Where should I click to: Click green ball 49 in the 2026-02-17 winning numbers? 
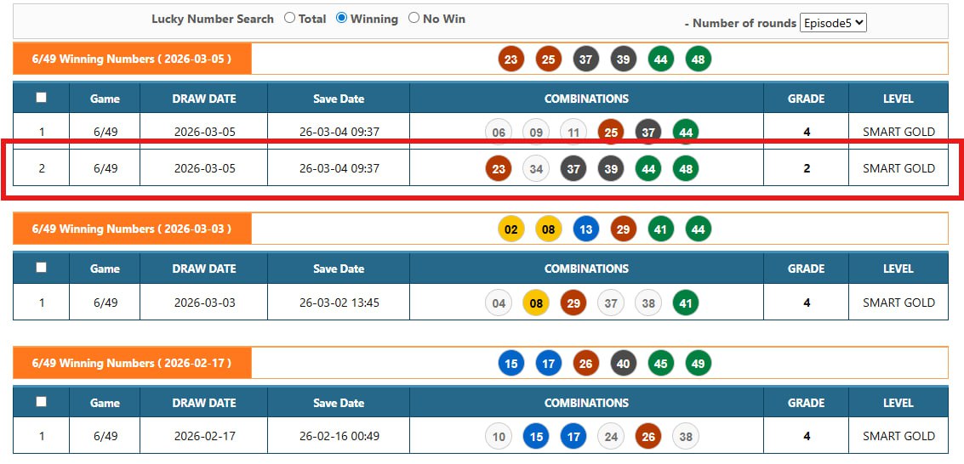699,364
